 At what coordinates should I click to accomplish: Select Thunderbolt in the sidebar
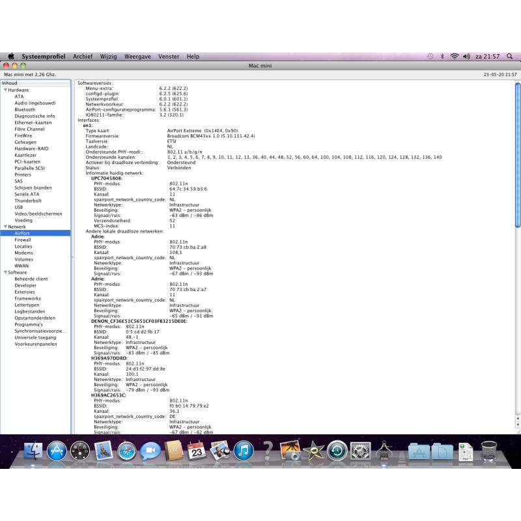pyautogui.click(x=28, y=201)
